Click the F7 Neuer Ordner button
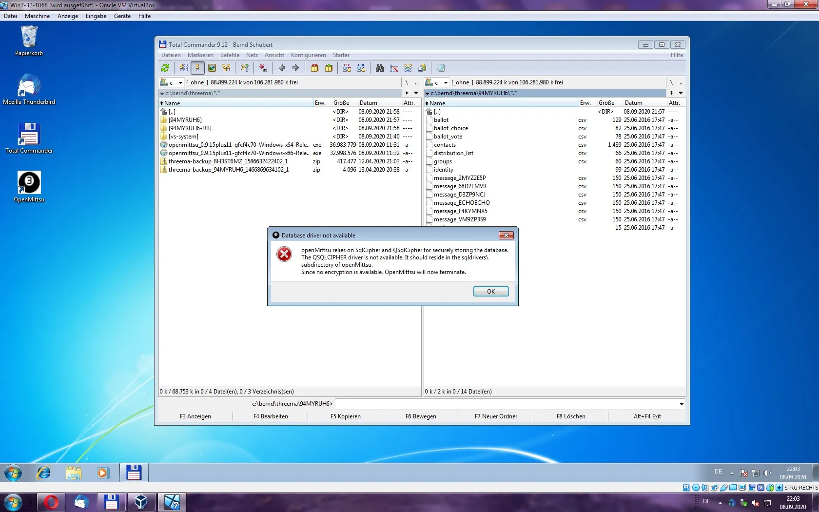 (x=496, y=416)
